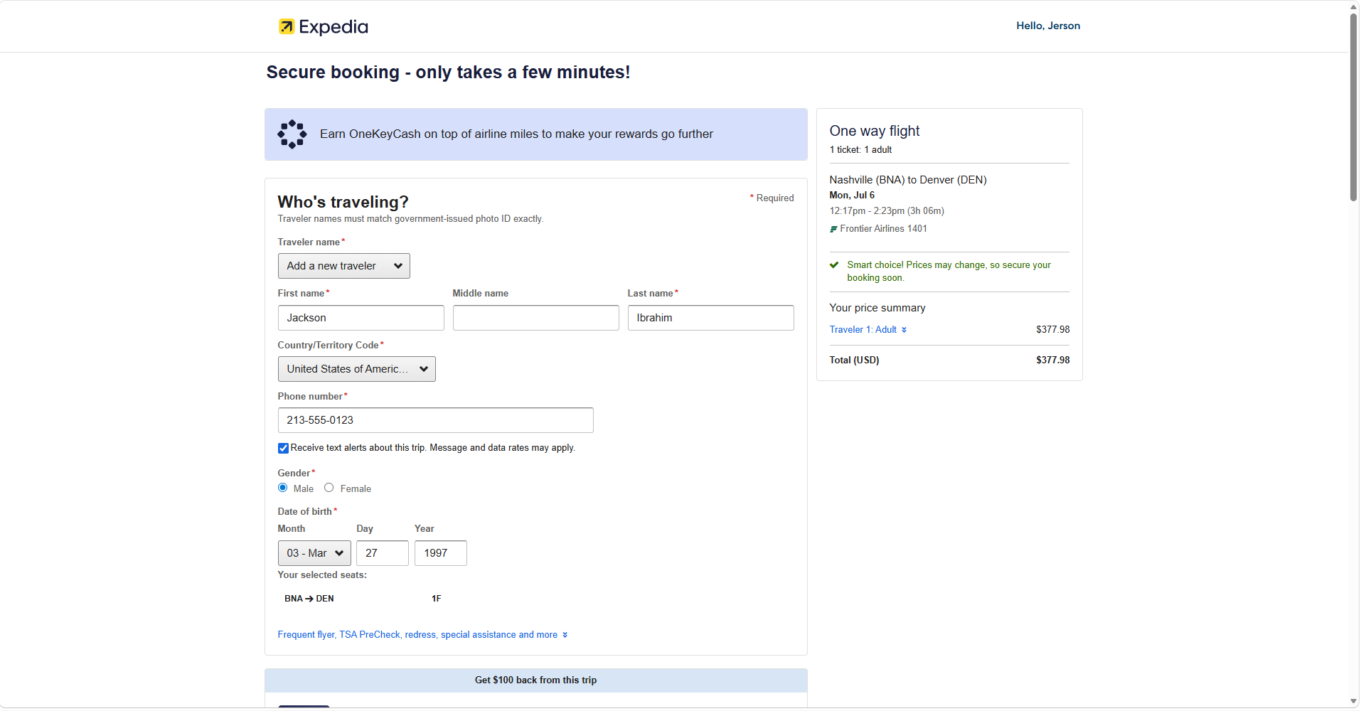Click the arrow icon between BNA and DEN
1361x711 pixels.
309,599
